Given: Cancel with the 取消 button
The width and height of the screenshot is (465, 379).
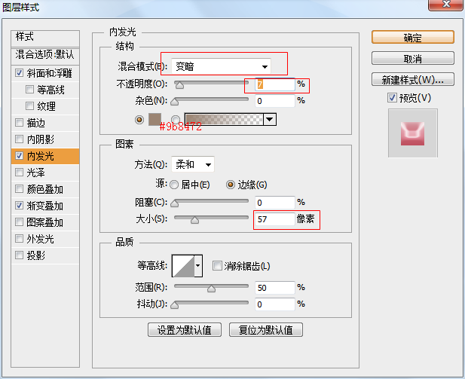Looking at the screenshot, I should [x=413, y=59].
